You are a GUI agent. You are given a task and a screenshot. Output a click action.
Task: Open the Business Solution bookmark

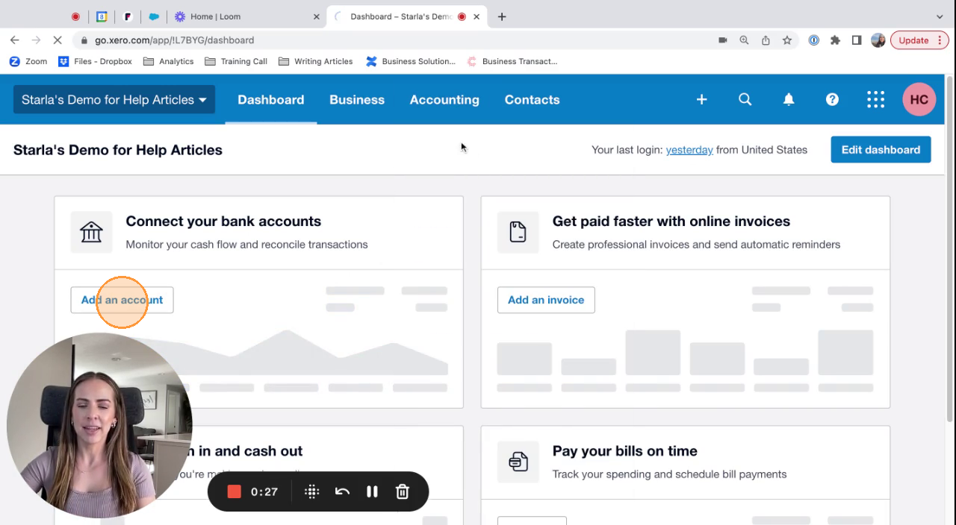click(x=411, y=61)
